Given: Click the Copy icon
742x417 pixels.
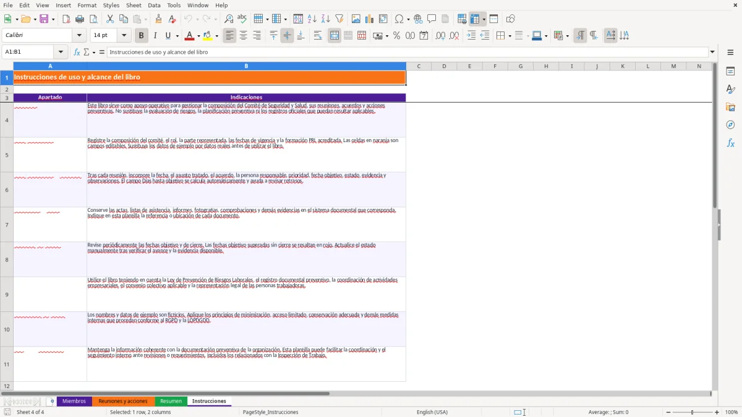Looking at the screenshot, I should 124,19.
